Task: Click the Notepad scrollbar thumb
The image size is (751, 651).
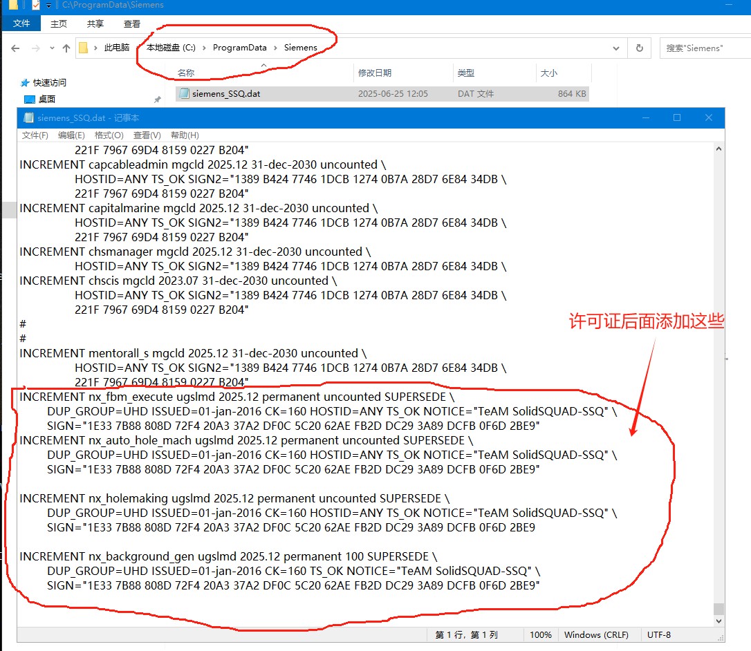Action: (x=718, y=609)
